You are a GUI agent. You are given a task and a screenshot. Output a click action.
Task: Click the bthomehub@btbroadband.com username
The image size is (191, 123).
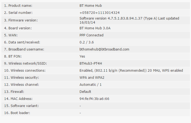coord(104,49)
